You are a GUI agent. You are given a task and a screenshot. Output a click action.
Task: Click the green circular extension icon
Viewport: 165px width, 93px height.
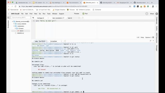(148, 6)
